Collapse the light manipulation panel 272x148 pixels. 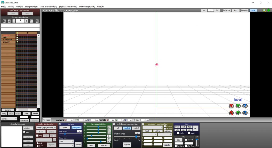click(85, 124)
